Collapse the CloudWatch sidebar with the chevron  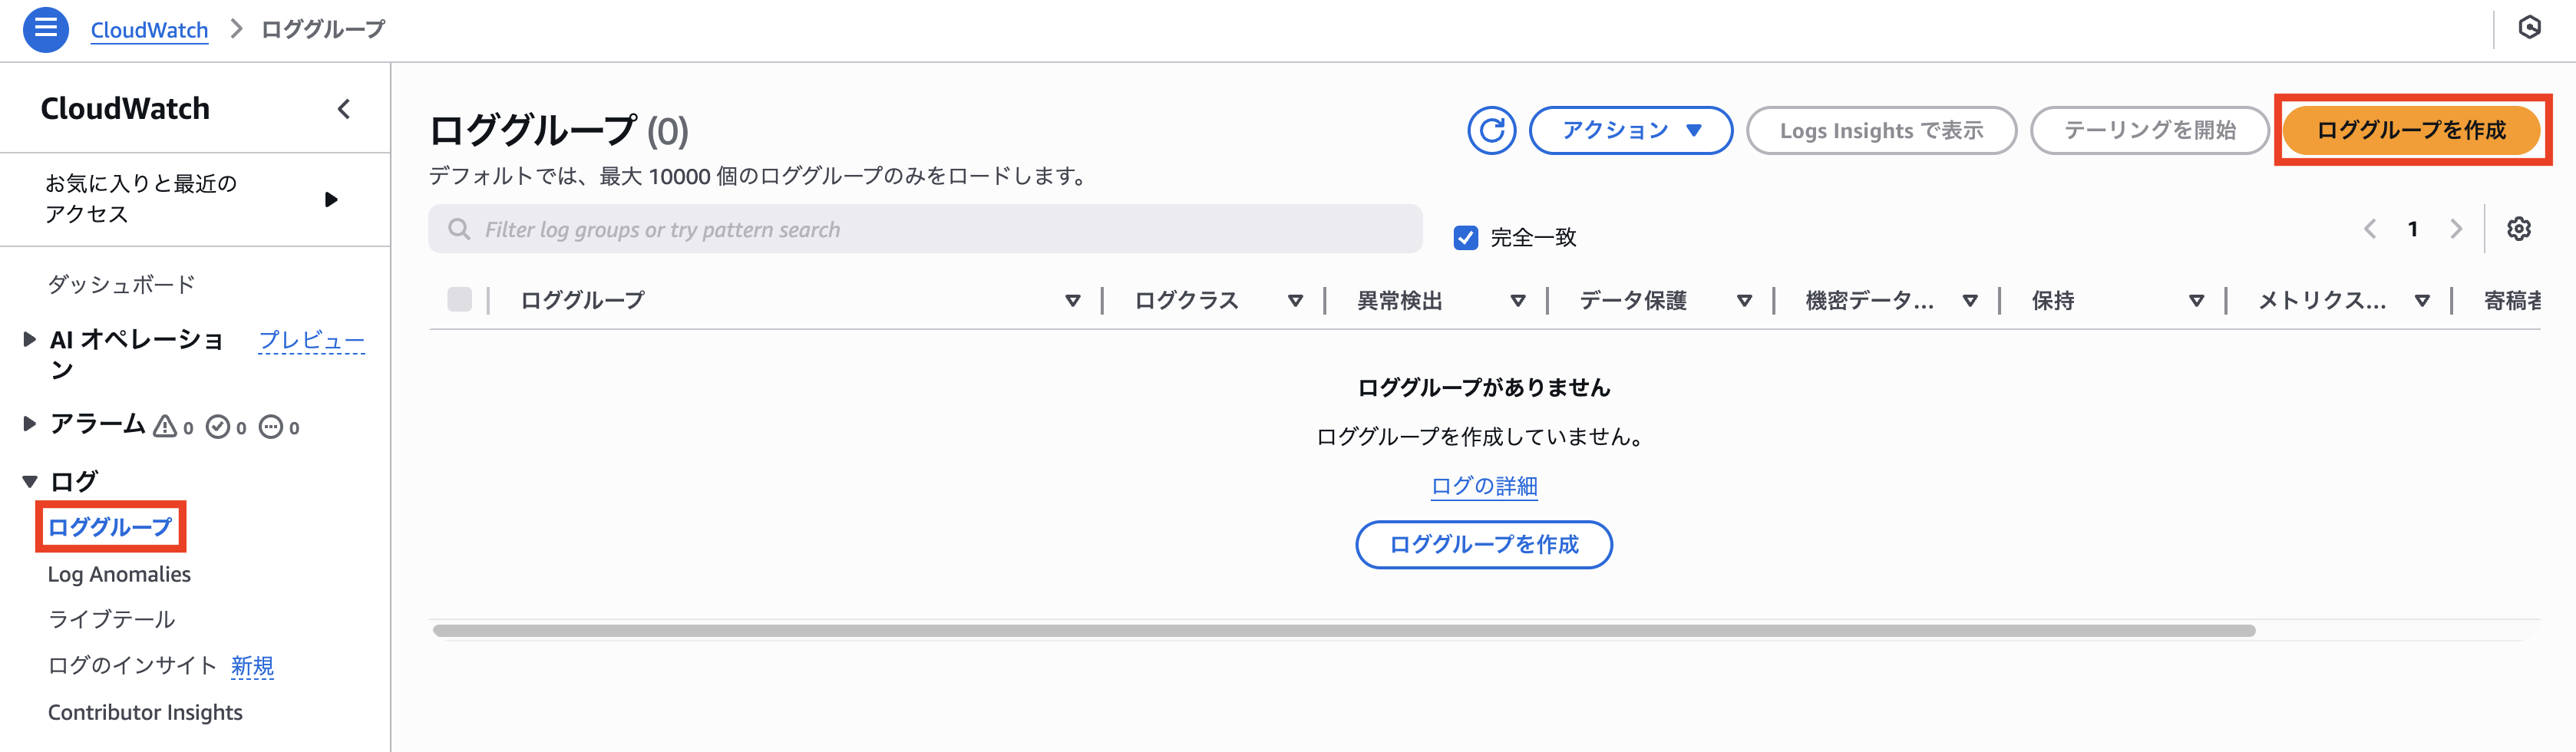coord(344,109)
